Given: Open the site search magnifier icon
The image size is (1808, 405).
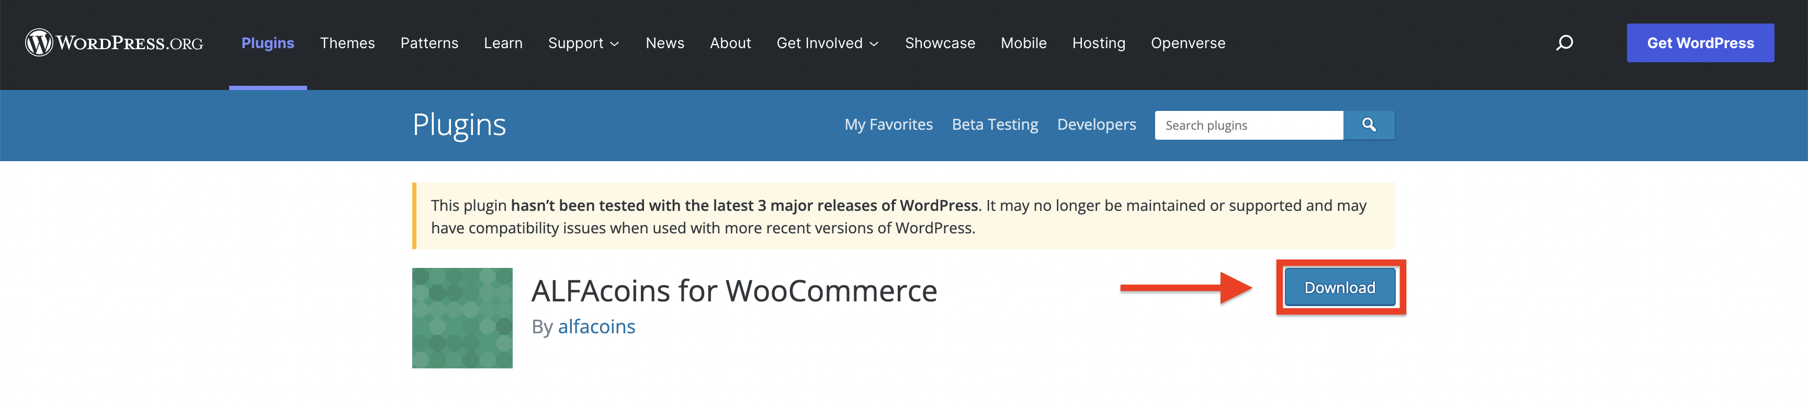Looking at the screenshot, I should click(1564, 43).
